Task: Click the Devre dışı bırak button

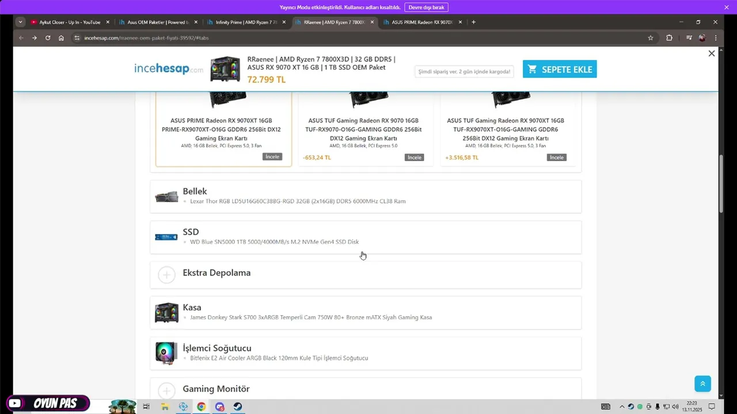Action: coord(426,7)
